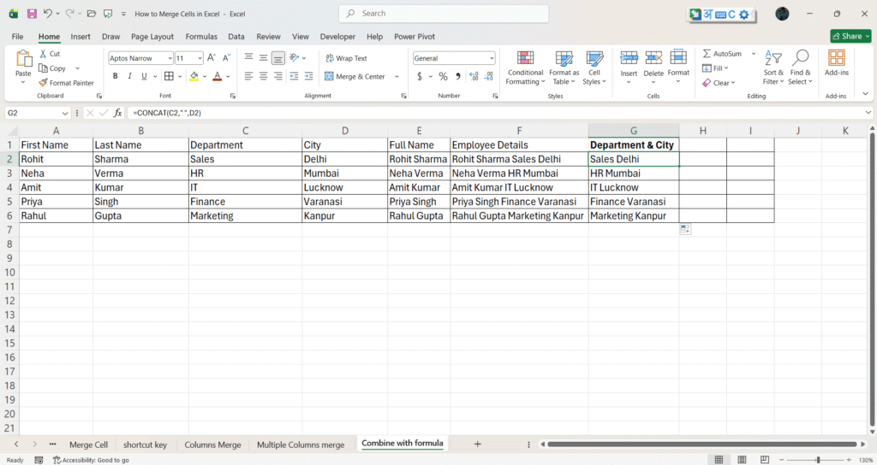
Task: Open the Name Box dropdown
Action: click(65, 113)
